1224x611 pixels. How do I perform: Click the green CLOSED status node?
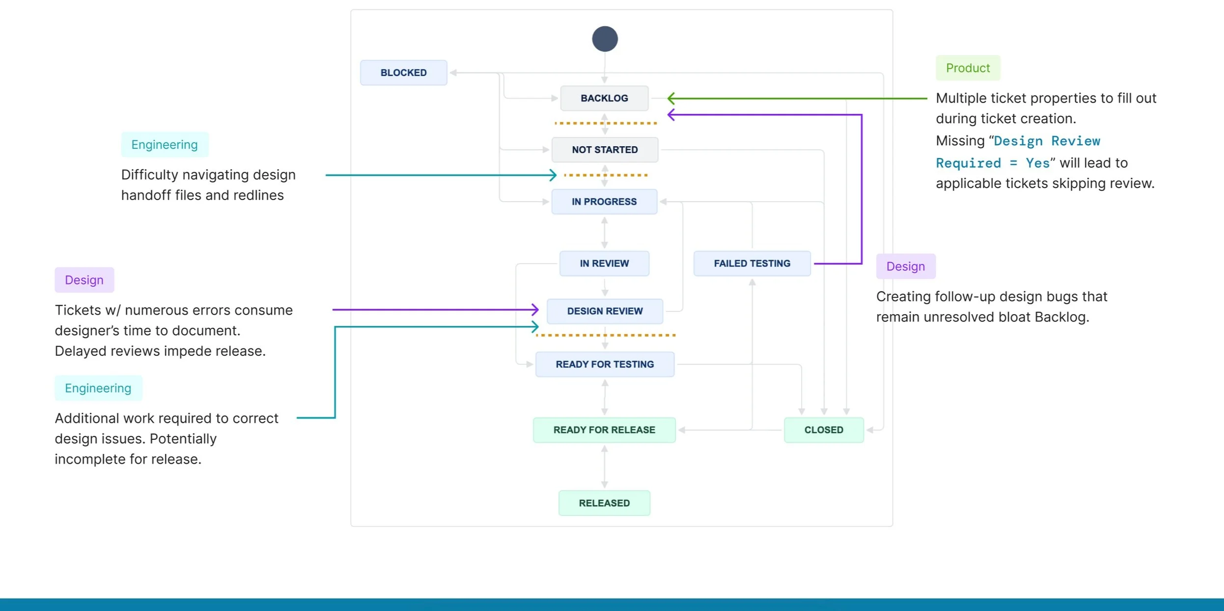point(824,430)
